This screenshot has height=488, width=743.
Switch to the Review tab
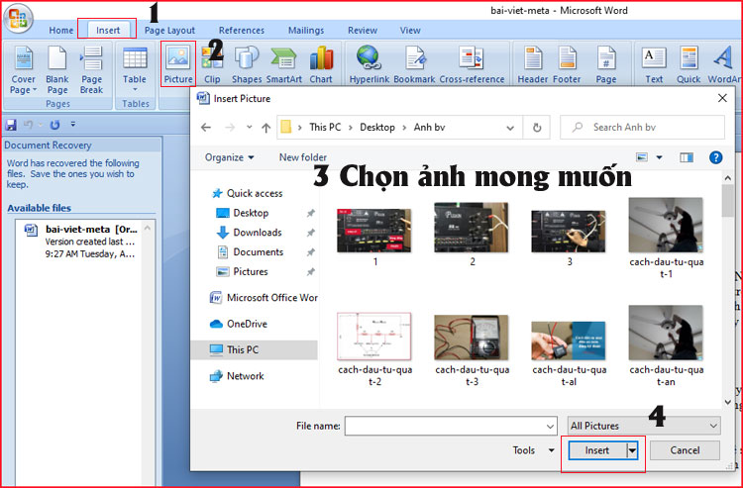363,31
